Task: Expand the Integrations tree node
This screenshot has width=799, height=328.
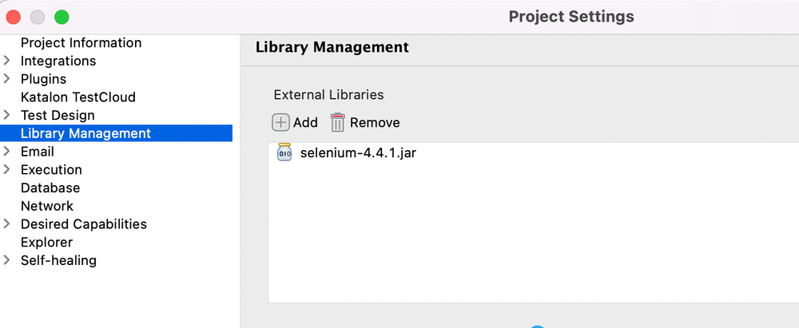Action: point(7,61)
